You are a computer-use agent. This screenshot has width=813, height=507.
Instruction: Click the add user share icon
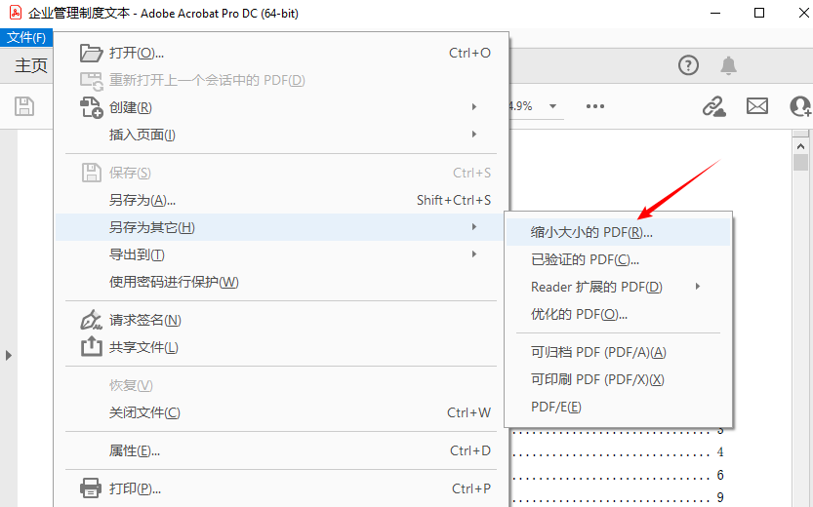800,106
